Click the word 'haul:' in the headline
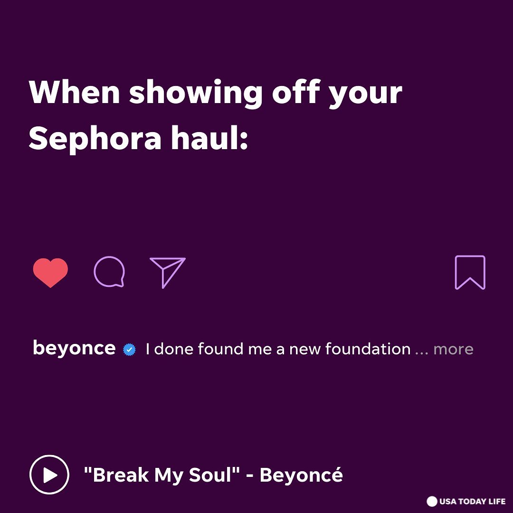The width and height of the screenshot is (513, 513). [x=209, y=138]
